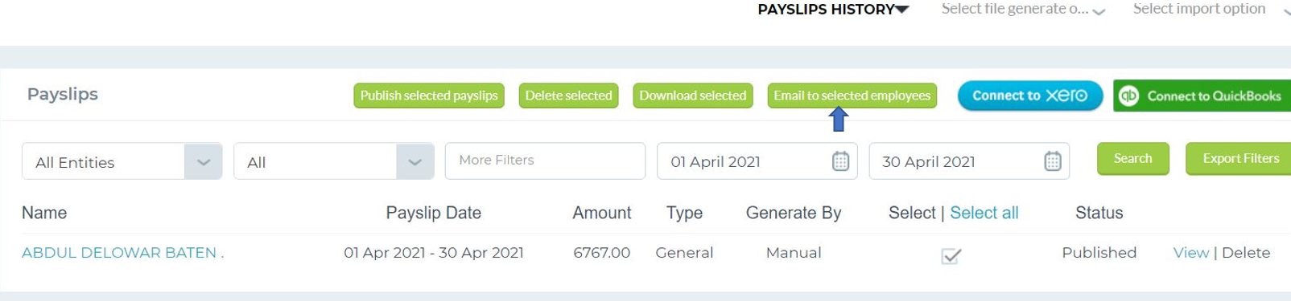Open the ABDUL DELOWAR BATEN employee link

coord(122,253)
